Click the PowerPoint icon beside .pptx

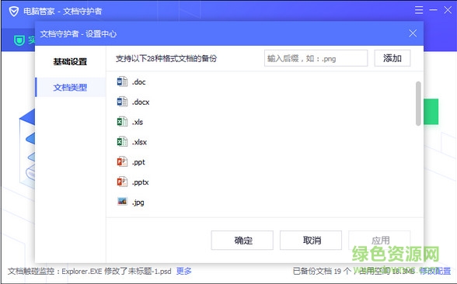pyautogui.click(x=122, y=182)
